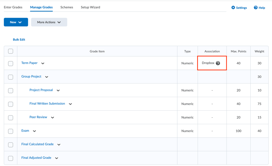Expand Project Proposal actions chevron
This screenshot has width=272, height=166.
[58, 90]
